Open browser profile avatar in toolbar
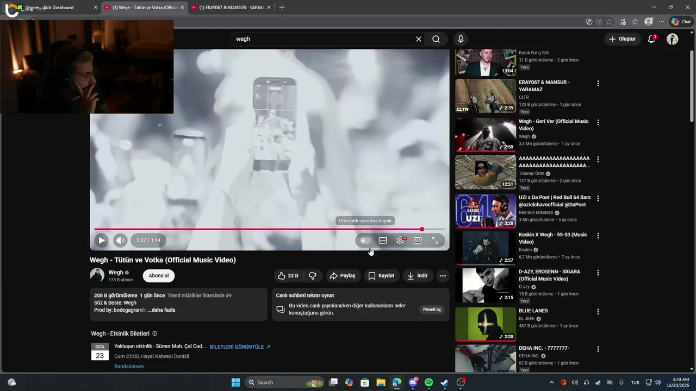This screenshot has height=391, width=696. (x=648, y=22)
